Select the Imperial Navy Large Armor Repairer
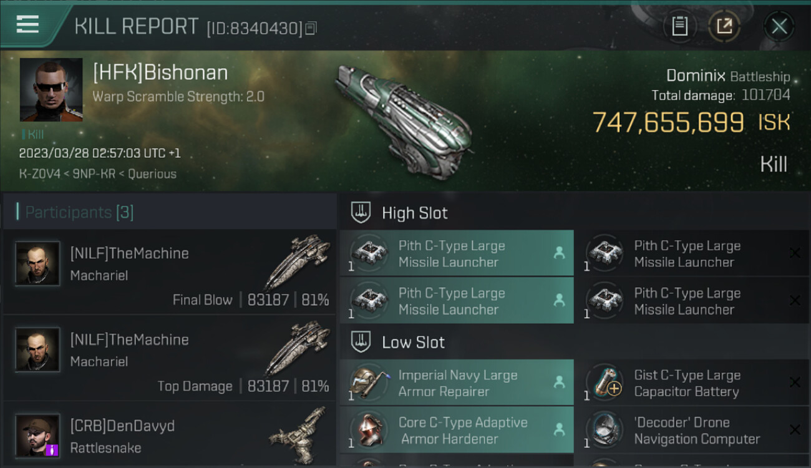 pyautogui.click(x=457, y=383)
